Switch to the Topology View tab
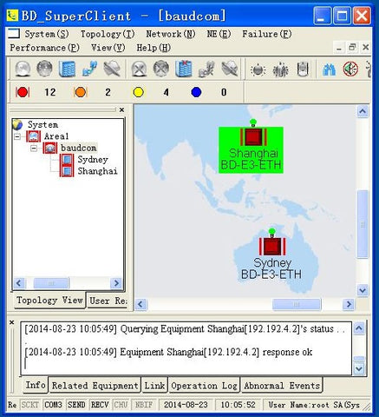 49,301
